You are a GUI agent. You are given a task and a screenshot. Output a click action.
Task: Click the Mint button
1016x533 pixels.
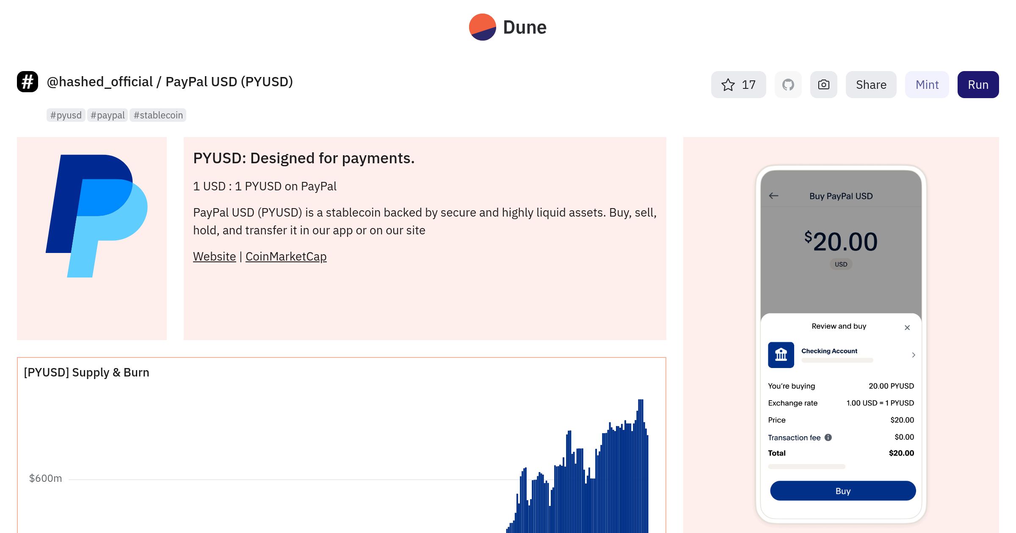(927, 85)
